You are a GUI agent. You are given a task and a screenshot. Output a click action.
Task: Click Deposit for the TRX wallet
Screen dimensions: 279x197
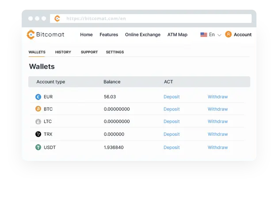172,134
